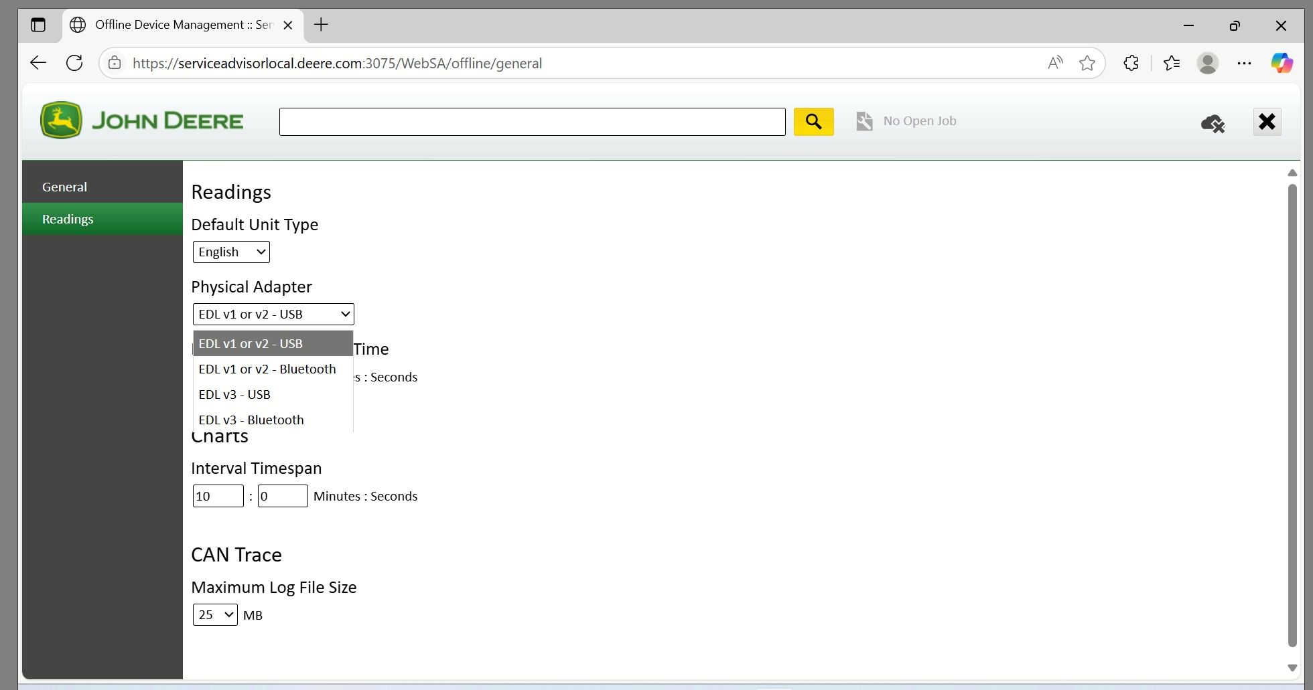
Task: Click the Maximum Log File Size label
Action: tap(274, 588)
